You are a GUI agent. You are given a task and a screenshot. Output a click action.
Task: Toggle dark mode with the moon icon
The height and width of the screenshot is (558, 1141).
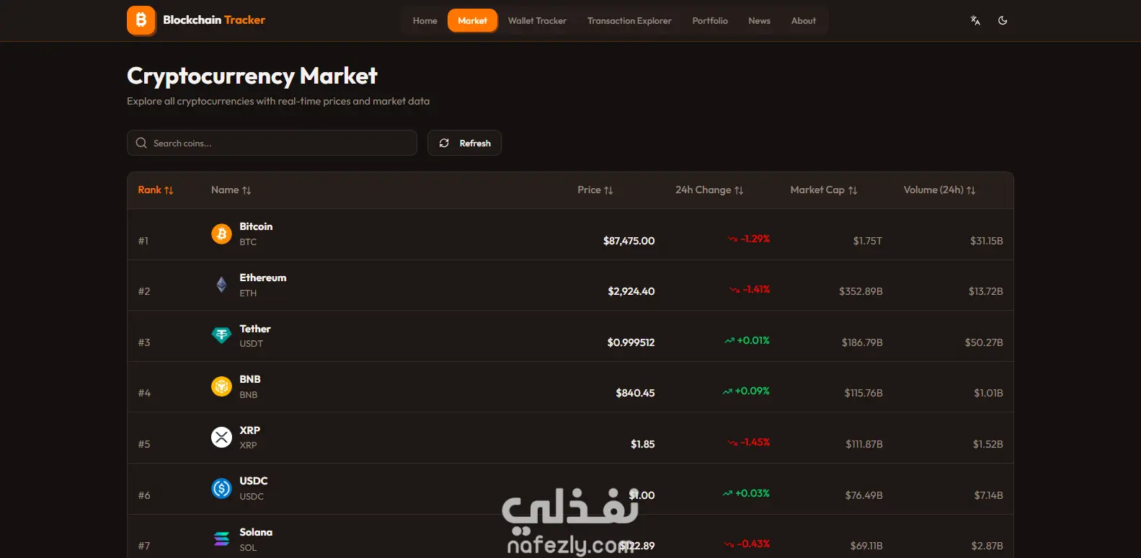pyautogui.click(x=1003, y=21)
